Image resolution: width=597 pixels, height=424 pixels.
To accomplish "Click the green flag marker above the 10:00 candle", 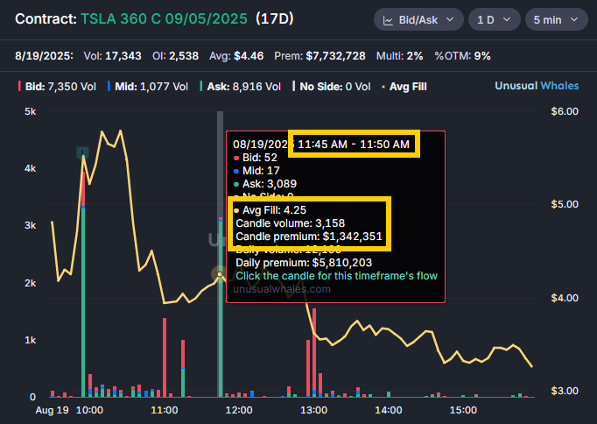I will 82,152.
